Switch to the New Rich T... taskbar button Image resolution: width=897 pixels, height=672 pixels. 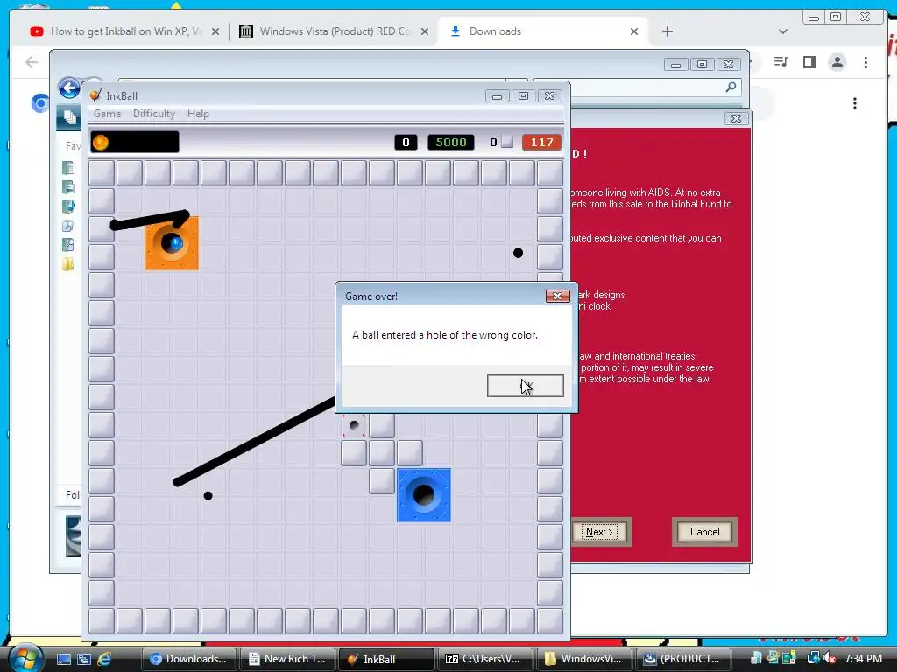click(x=287, y=659)
